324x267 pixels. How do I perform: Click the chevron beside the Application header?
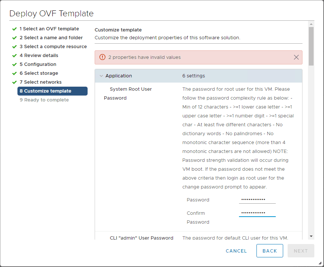point(101,76)
